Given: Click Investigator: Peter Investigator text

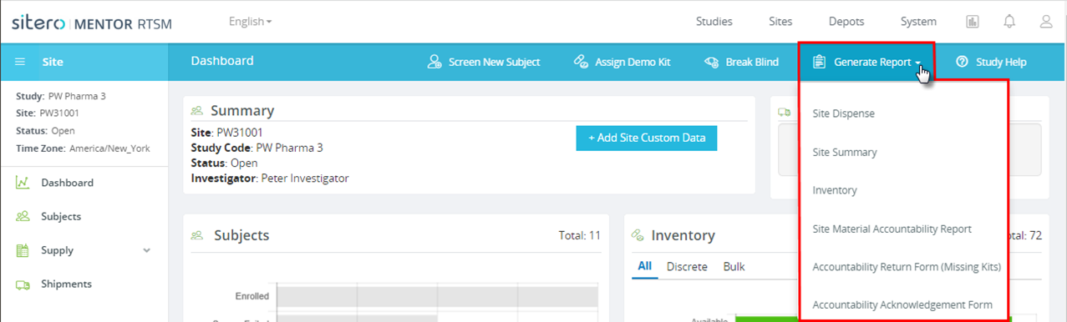Looking at the screenshot, I should pyautogui.click(x=270, y=178).
